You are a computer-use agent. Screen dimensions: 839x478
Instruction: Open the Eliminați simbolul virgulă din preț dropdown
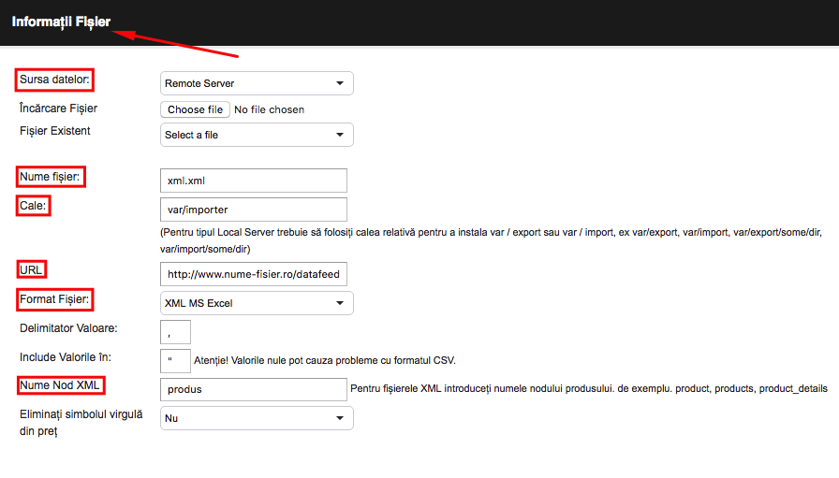point(257,418)
